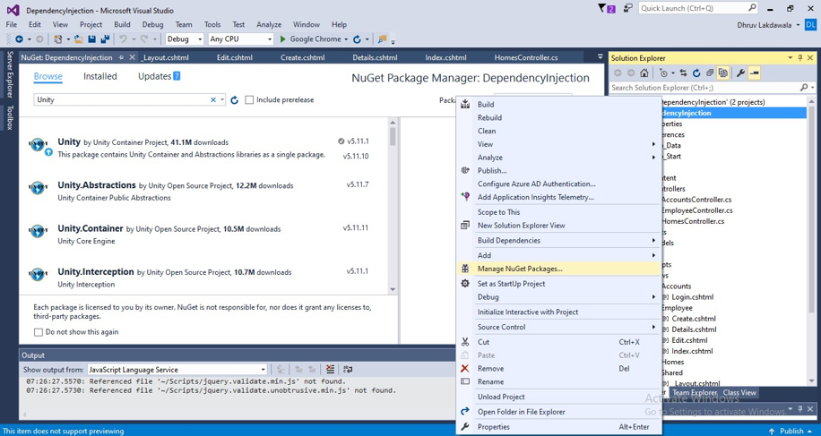This screenshot has width=821, height=436.
Task: Choose Open Folder in File Explorer
Action: 557,412
